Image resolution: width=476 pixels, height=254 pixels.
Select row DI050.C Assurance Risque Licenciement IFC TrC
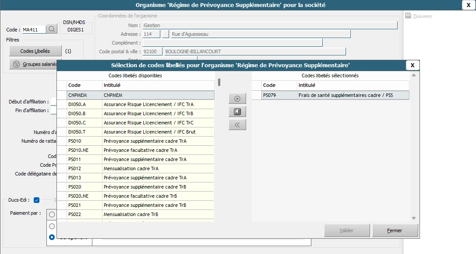click(140, 123)
